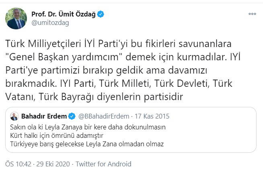Viewport: 263px width, 172px height.
Task: Open the Prof. Dr. Ümit Özdağ display name
Action: click(x=64, y=14)
